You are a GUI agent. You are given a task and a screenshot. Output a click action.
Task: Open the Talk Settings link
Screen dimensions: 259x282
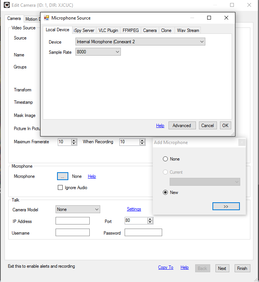click(x=134, y=209)
